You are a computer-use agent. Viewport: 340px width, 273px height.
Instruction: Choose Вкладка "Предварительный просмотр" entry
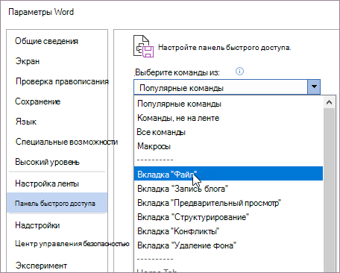(x=228, y=203)
